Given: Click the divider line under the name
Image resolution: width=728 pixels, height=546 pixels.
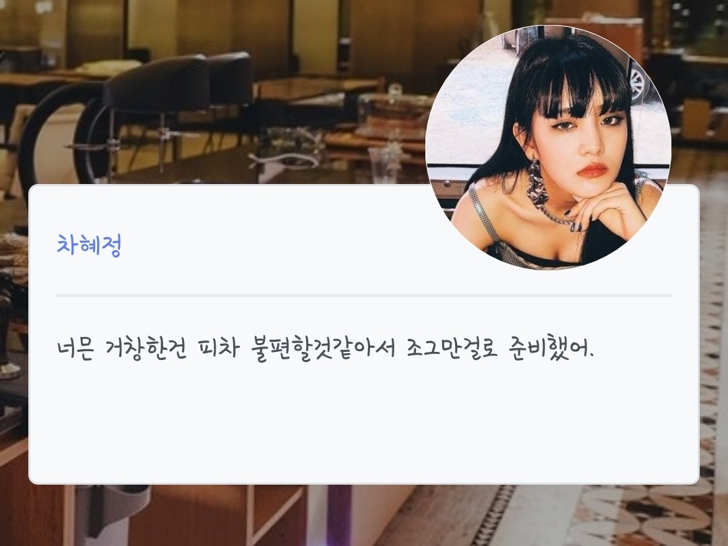Looking at the screenshot, I should click(364, 295).
